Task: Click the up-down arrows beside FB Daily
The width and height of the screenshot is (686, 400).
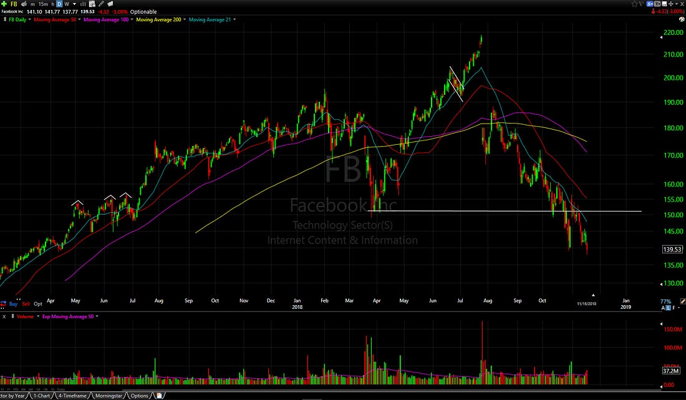Action: coord(5,20)
